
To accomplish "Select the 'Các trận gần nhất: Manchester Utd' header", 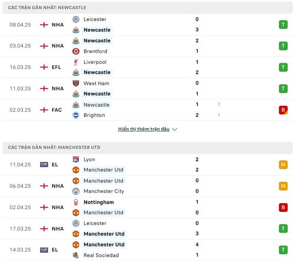I will point(54,147).
